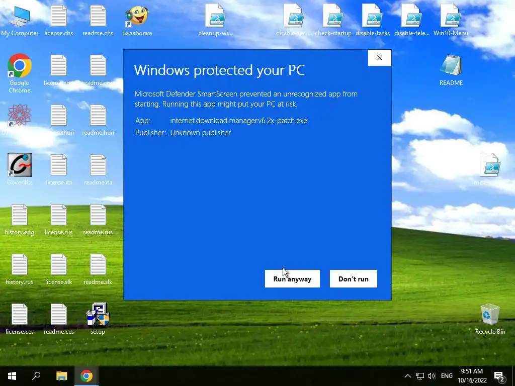Image resolution: width=515 pixels, height=386 pixels.
Task: Click the Windows protected your PC heading
Action: [x=219, y=70]
